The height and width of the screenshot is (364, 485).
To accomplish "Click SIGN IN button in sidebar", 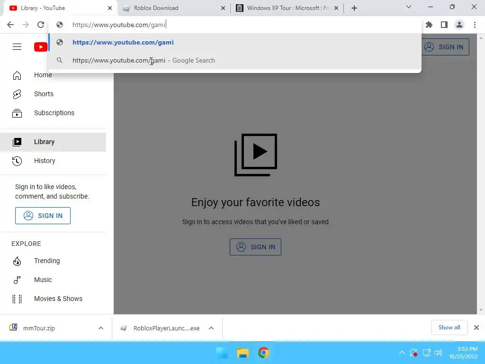I will 43,216.
